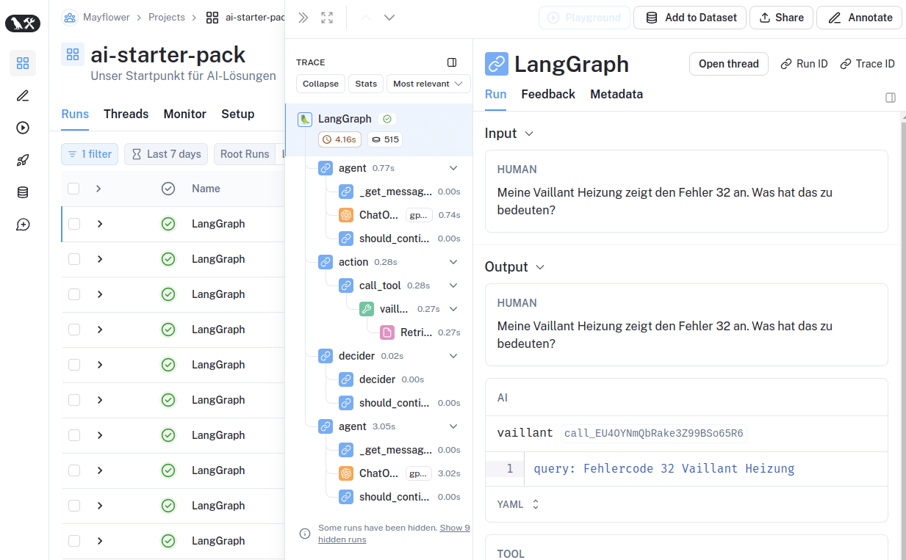
Task: Select the Root Runs filter option
Action: [245, 154]
